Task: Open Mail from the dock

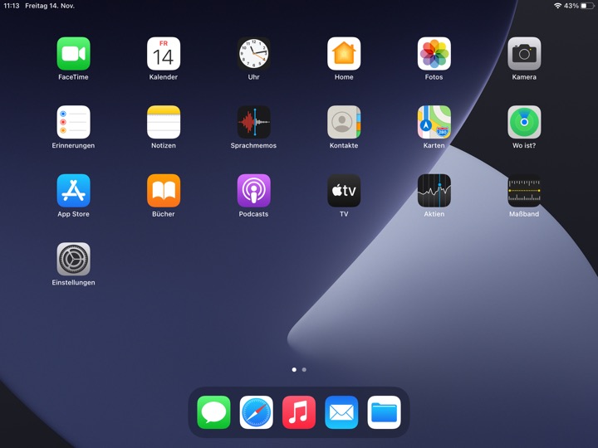Action: 341,412
